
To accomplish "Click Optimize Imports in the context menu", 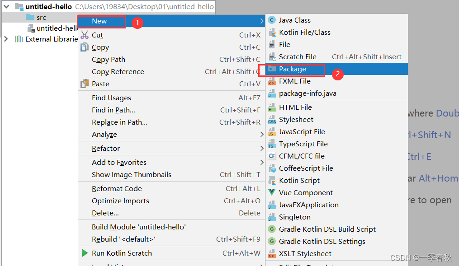I will 121,201.
